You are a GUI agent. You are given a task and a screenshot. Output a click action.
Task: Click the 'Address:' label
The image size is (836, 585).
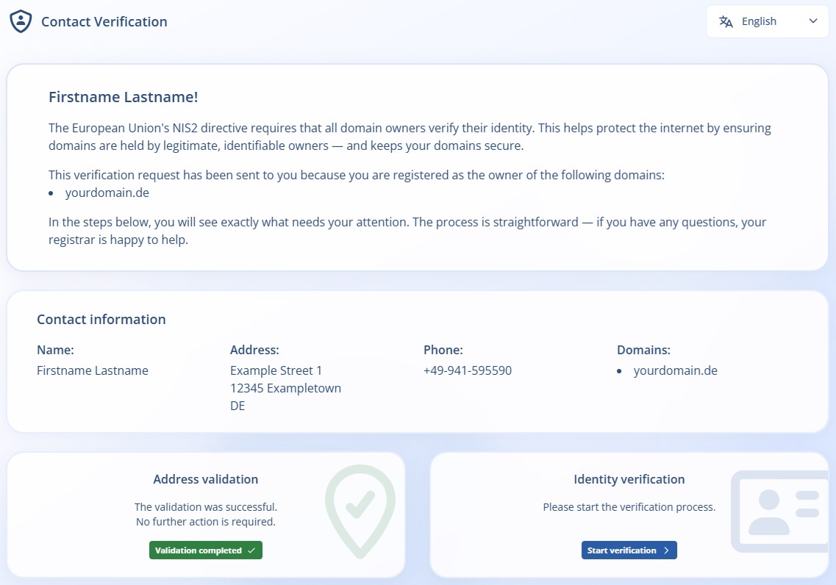tap(255, 350)
